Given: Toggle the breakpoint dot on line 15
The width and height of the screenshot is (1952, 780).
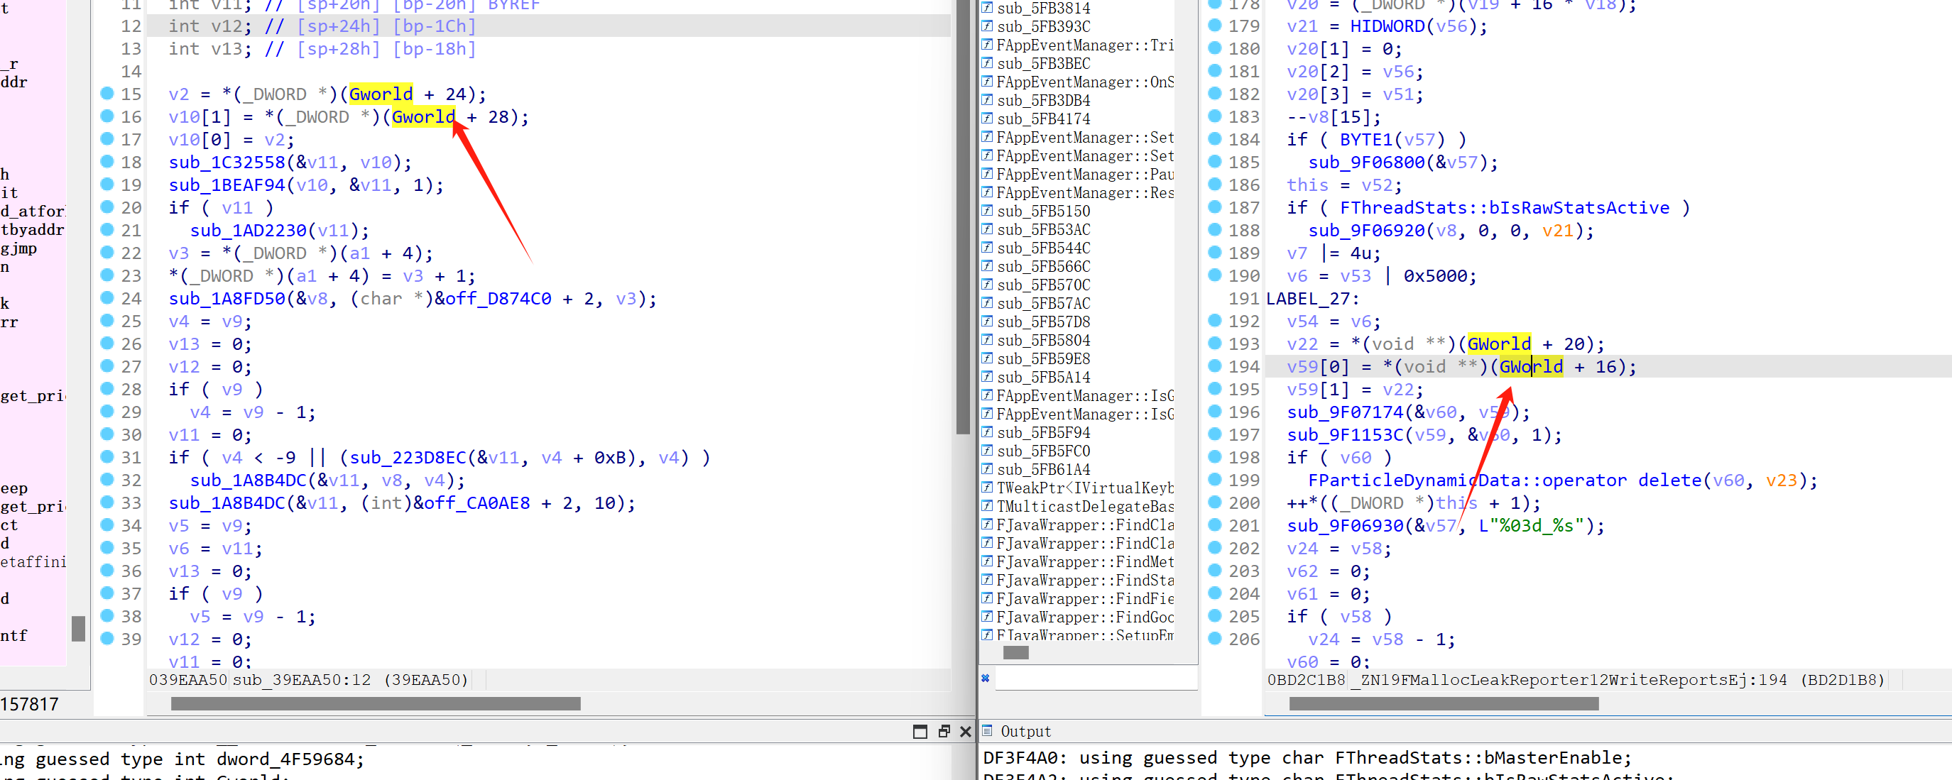Looking at the screenshot, I should point(107,93).
